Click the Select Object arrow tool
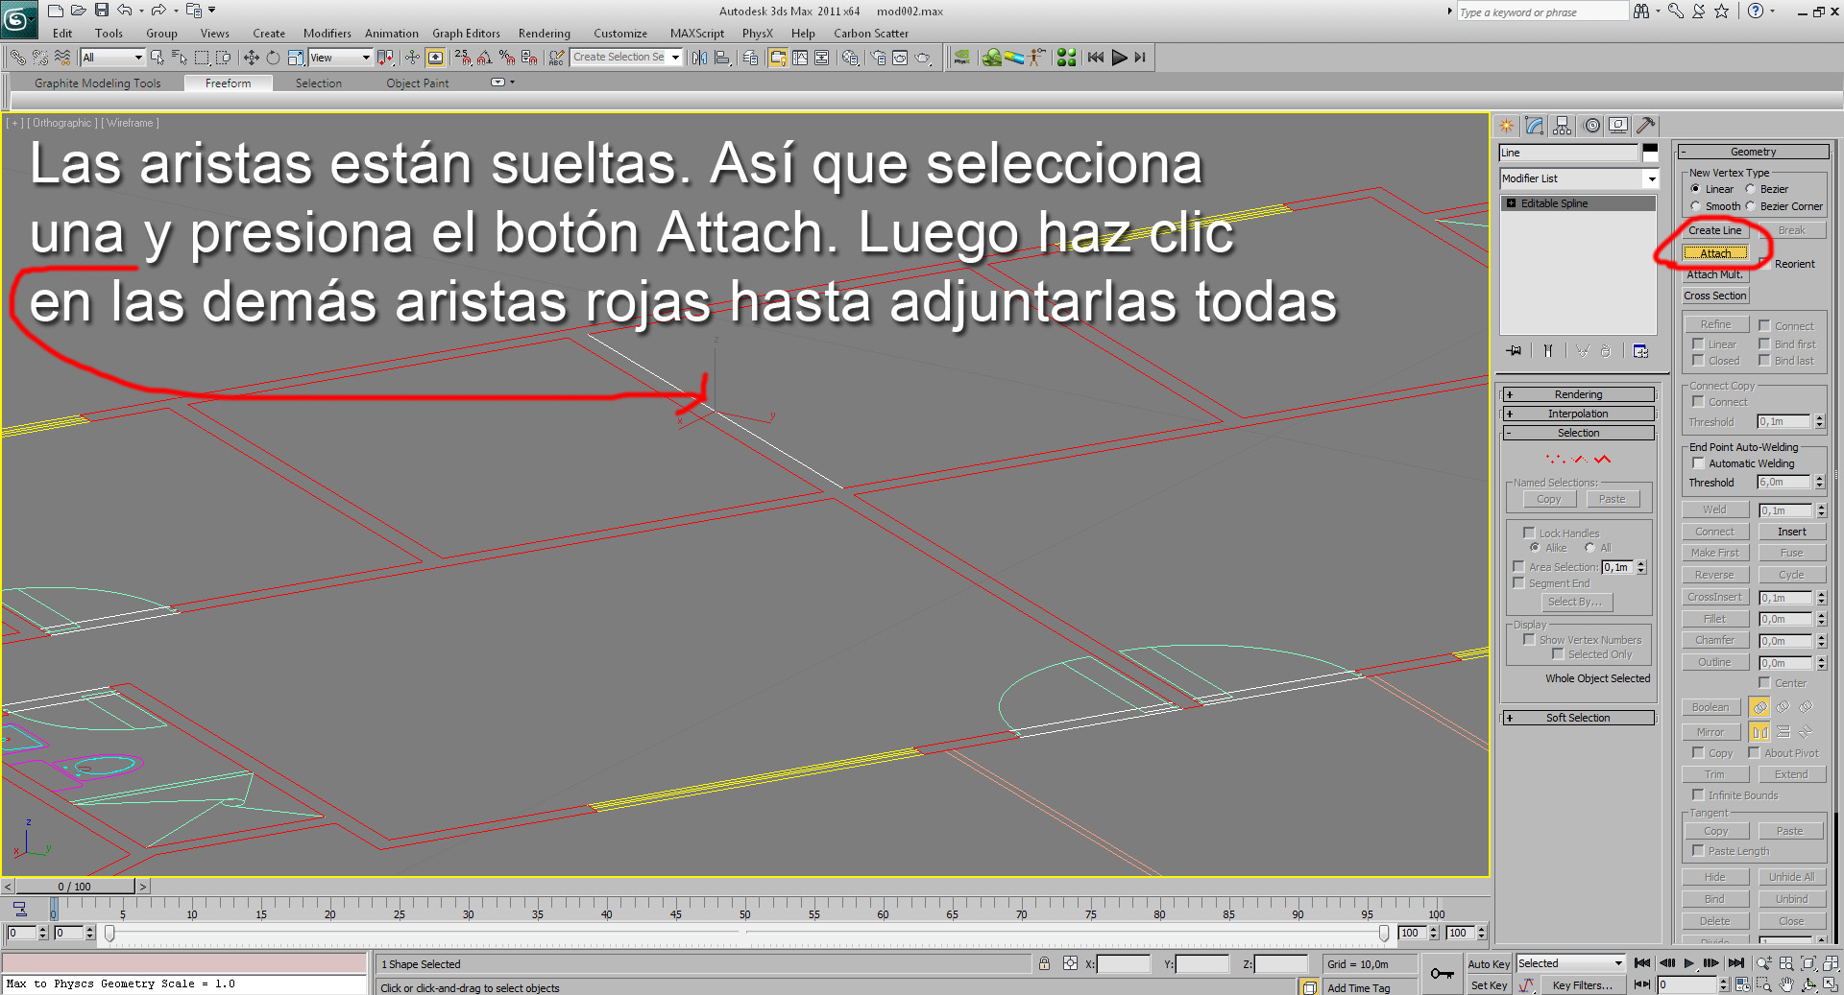This screenshot has height=995, width=1844. [157, 58]
